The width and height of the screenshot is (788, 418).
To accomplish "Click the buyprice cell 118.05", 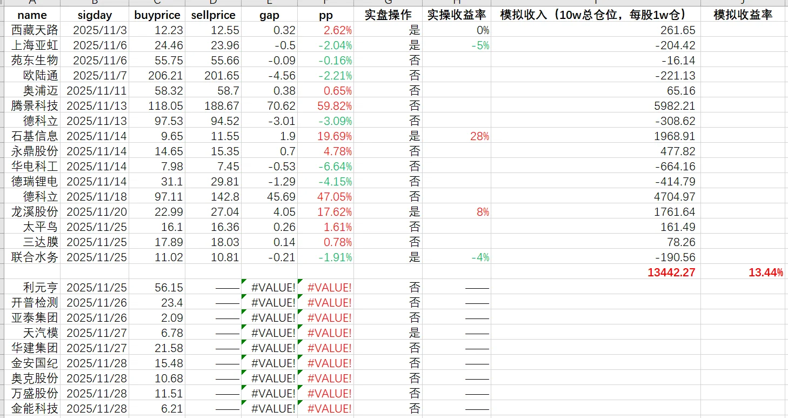I will coord(157,105).
